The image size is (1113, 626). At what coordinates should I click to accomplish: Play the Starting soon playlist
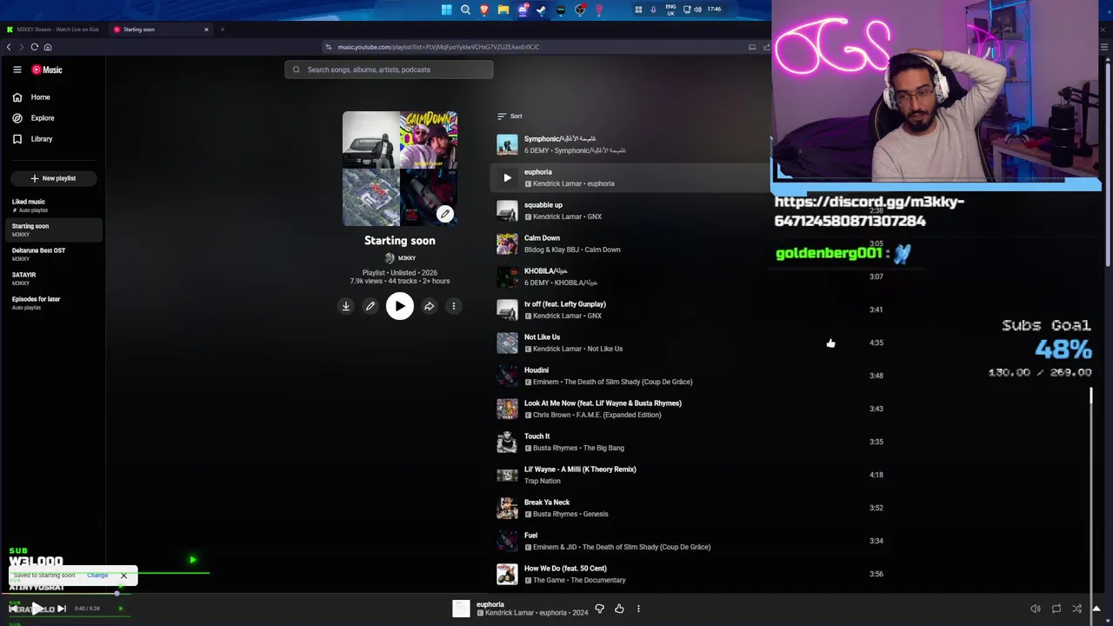tap(400, 306)
